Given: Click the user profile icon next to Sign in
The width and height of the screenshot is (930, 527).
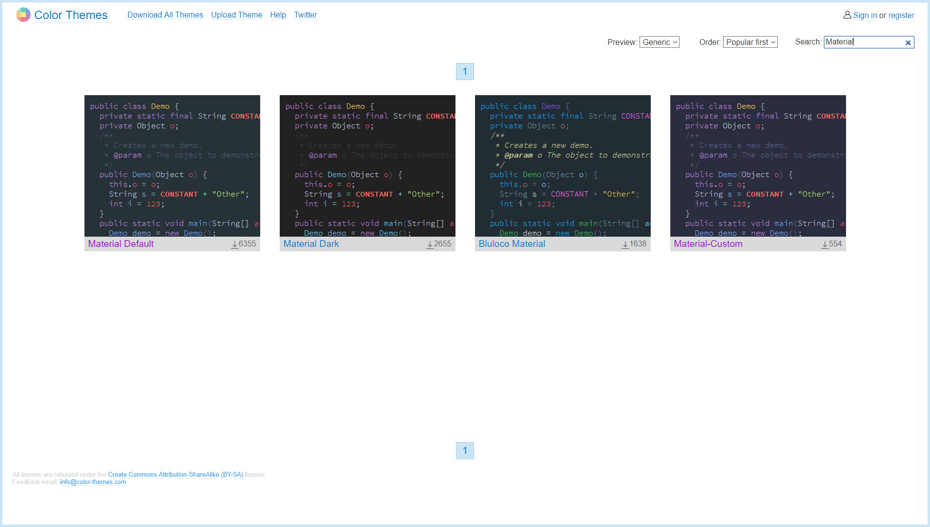Looking at the screenshot, I should pos(847,15).
